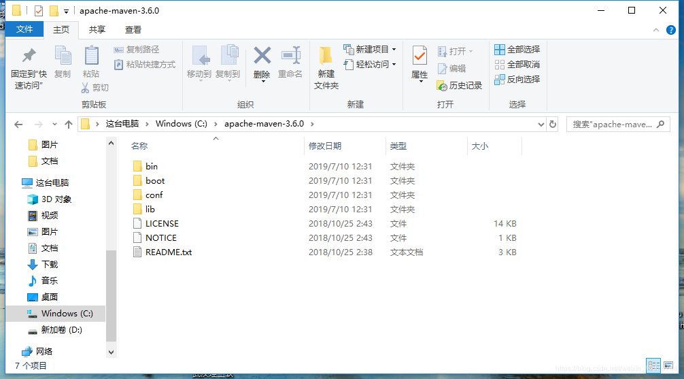
Task: Select 桌面 (Desktop) in navigation pane
Action: pyautogui.click(x=49, y=297)
